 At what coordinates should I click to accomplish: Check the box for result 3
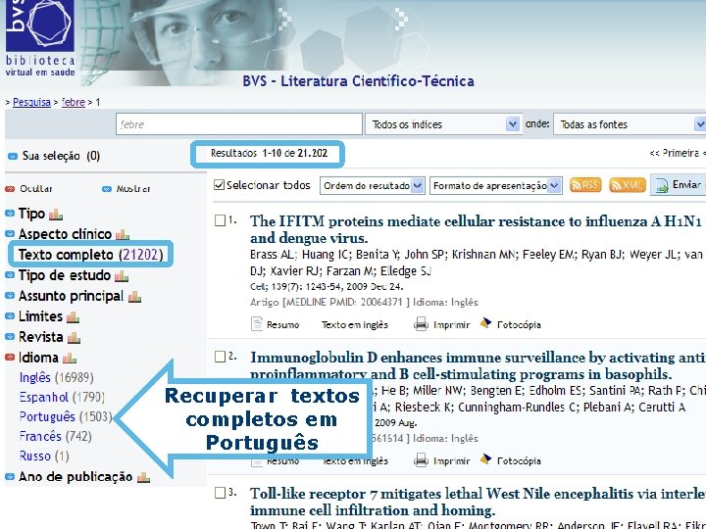pos(220,493)
